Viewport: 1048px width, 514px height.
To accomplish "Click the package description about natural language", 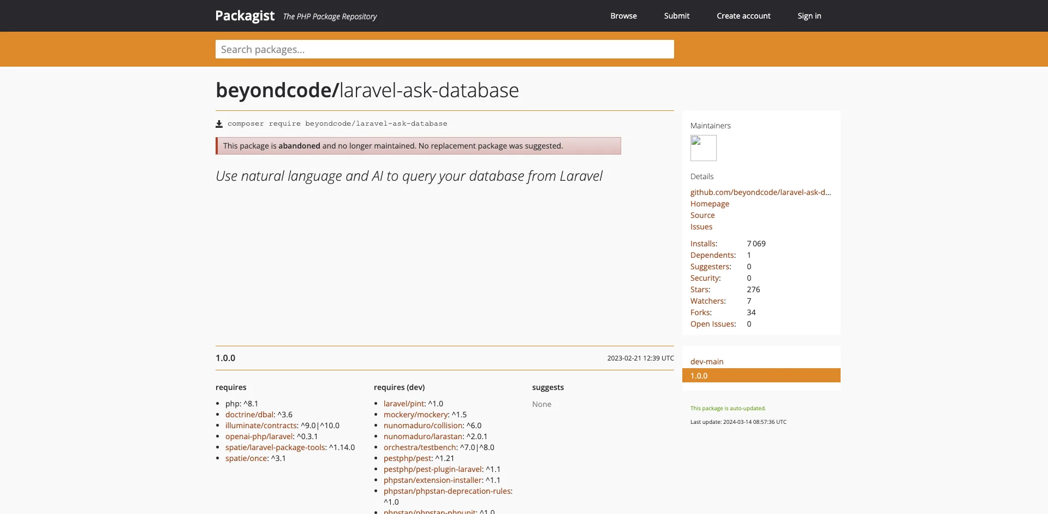I will click(x=409, y=176).
